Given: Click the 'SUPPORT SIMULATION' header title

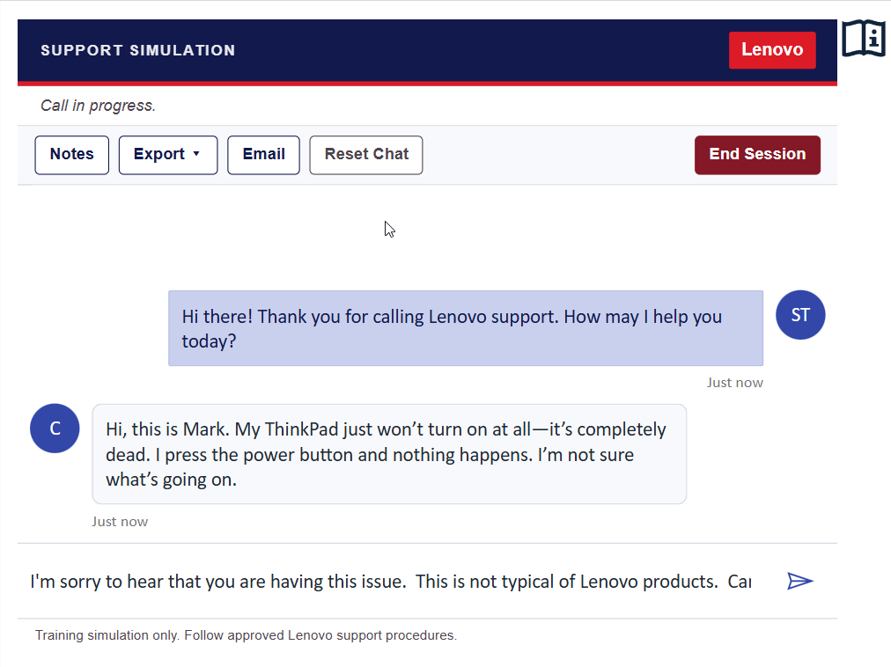Looking at the screenshot, I should pyautogui.click(x=137, y=50).
